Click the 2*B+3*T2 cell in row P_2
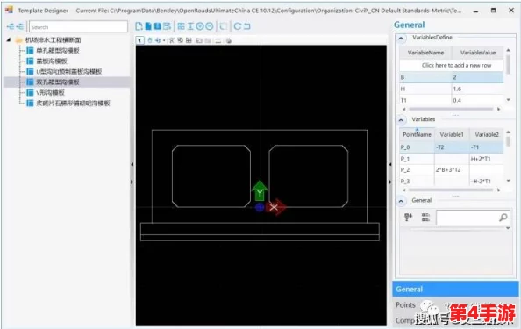 [x=452, y=170]
